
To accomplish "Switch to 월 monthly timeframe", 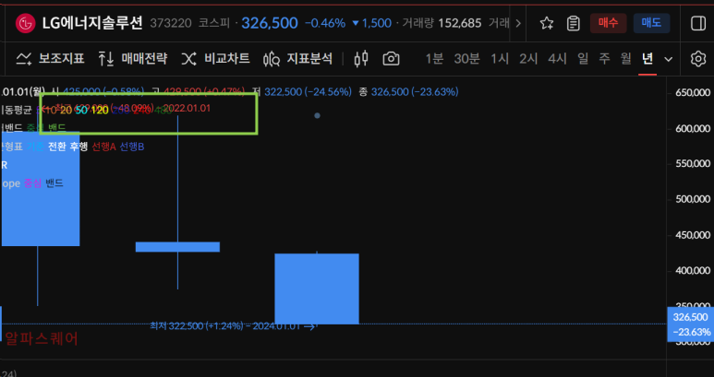I will (626, 59).
